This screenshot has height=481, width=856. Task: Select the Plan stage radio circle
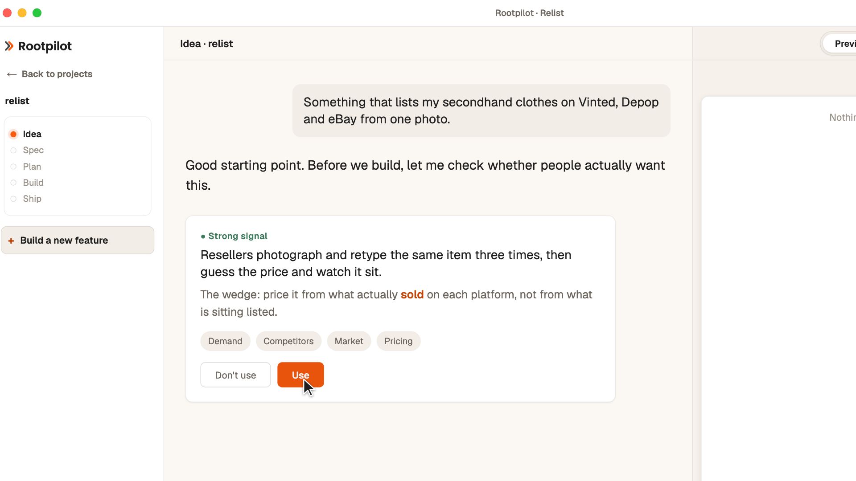tap(13, 167)
